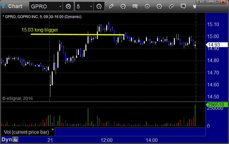Image resolution: width=229 pixels, height=144 pixels.
Task: Open the studies chart-line icon menu
Action: point(123,6)
